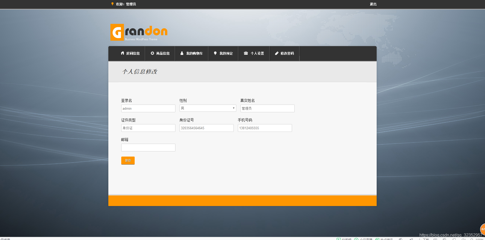Click the 身份证号 label
485x240 pixels.
(187, 120)
